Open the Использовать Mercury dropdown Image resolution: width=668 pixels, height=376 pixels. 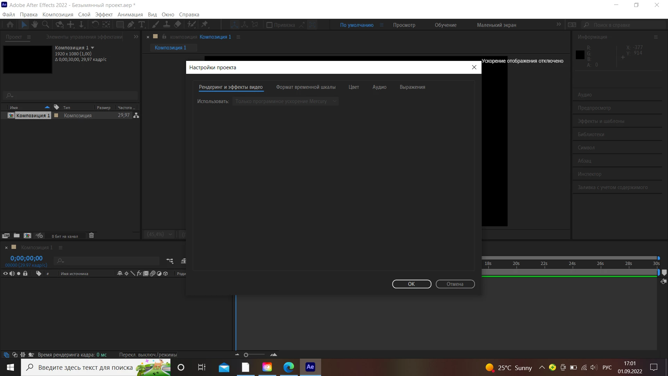pyautogui.click(x=285, y=101)
